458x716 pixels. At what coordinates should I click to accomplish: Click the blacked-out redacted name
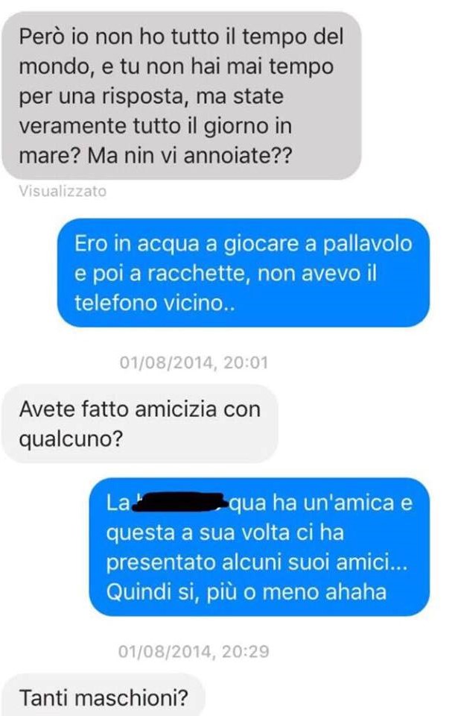pos(179,502)
